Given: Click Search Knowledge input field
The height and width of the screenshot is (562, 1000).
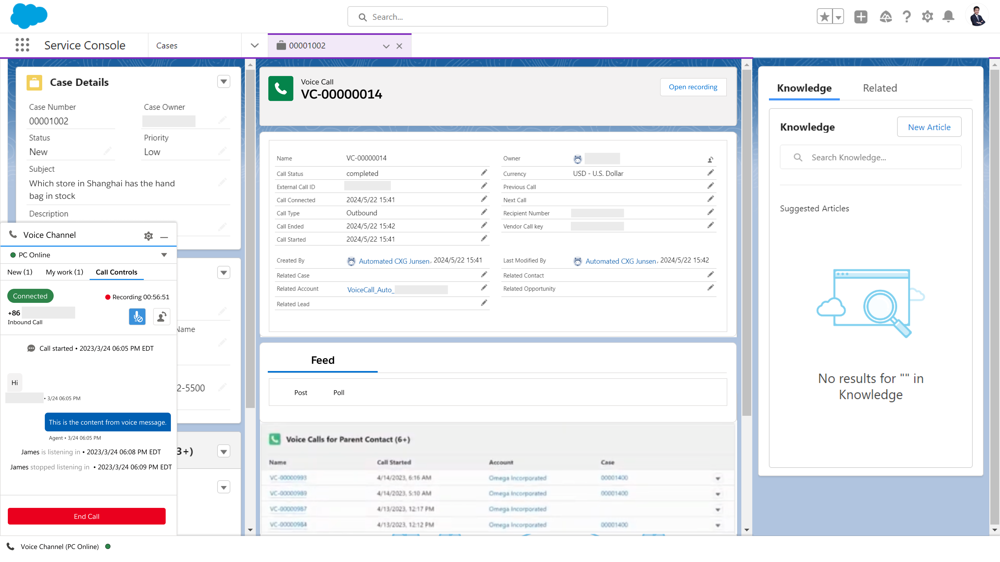Looking at the screenshot, I should tap(871, 157).
